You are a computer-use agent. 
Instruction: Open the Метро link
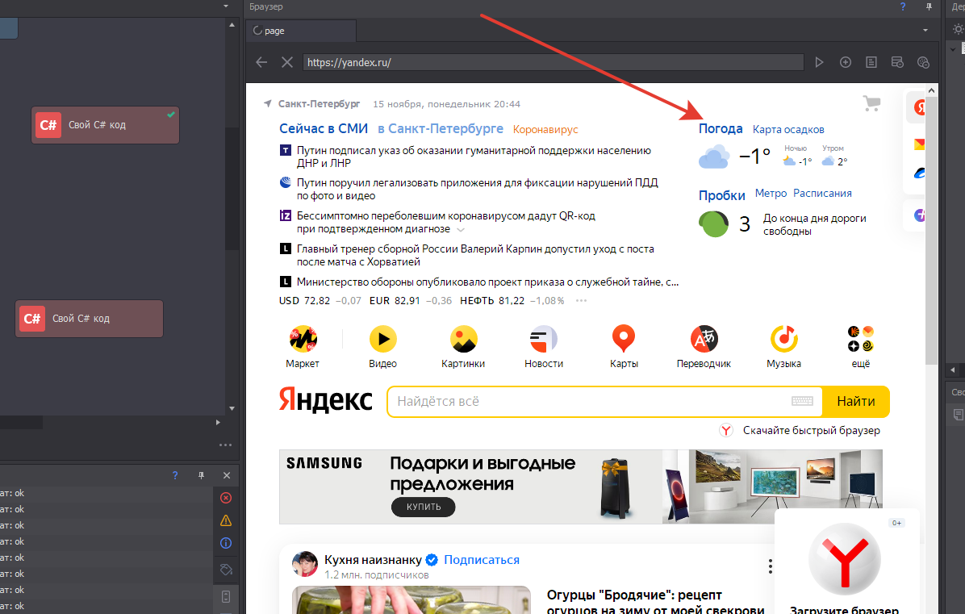771,193
